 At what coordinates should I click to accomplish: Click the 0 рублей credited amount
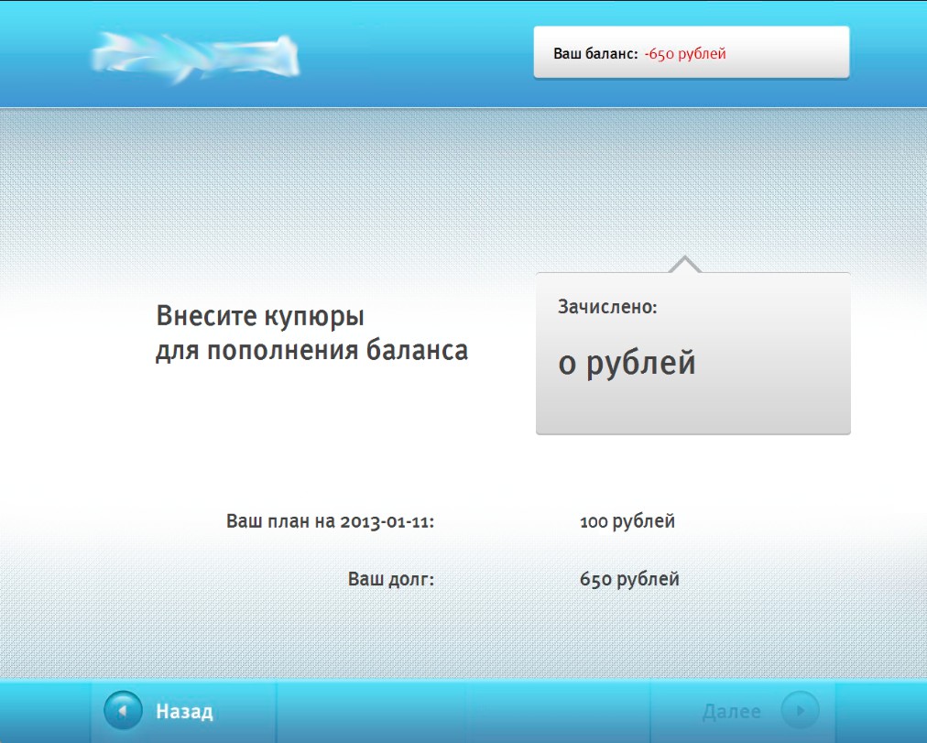click(627, 363)
